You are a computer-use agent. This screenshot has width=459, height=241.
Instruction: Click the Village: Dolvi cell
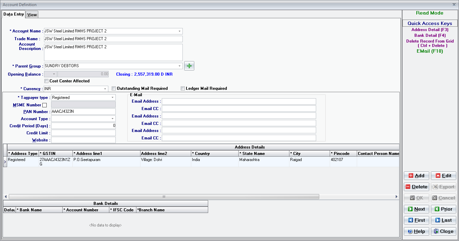(166, 162)
